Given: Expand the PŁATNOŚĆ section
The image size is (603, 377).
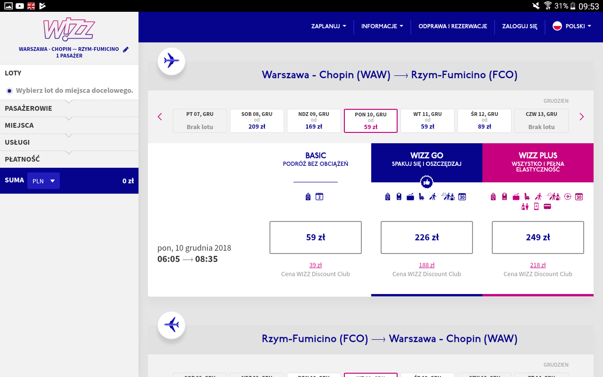Looking at the screenshot, I should pos(69,159).
